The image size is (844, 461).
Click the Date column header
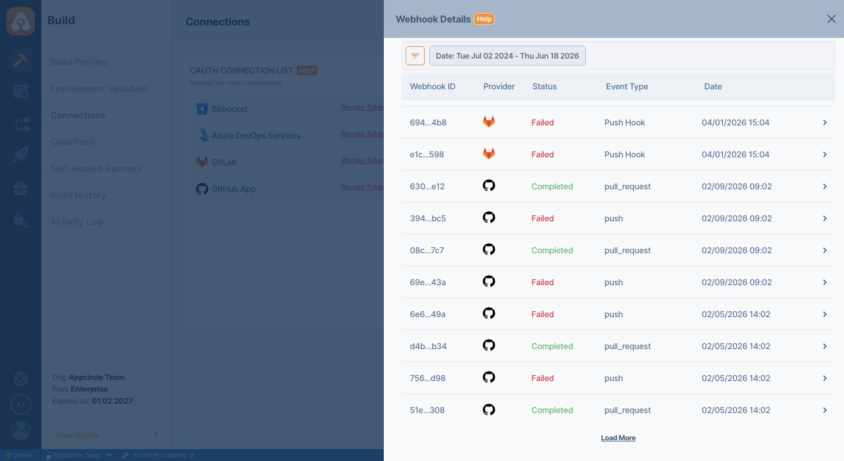coord(713,86)
